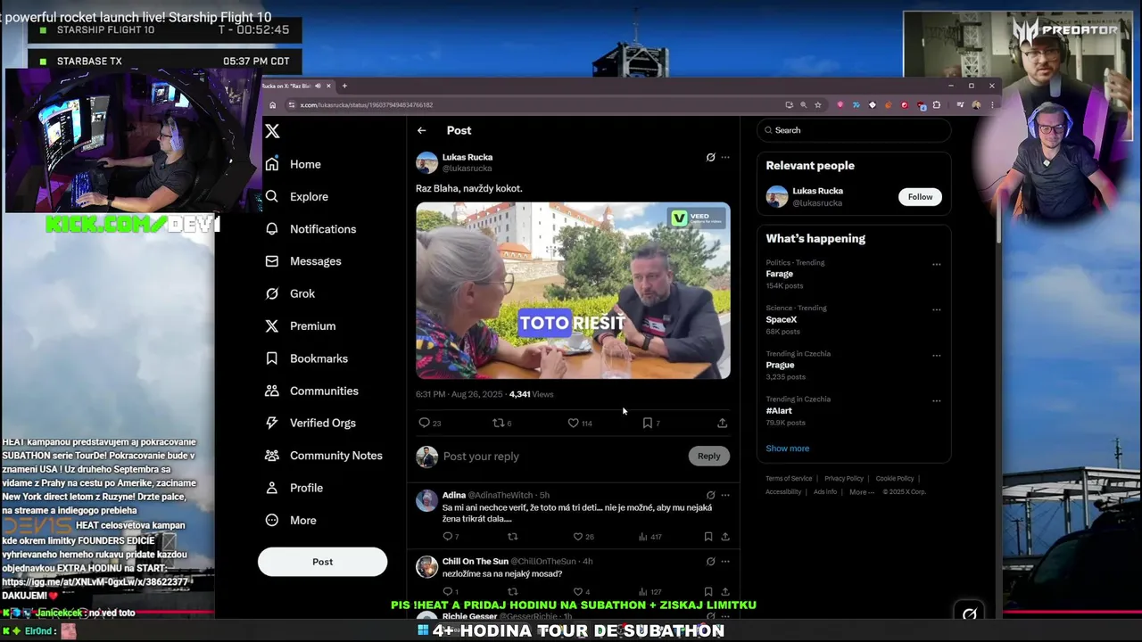
Task: Click the reply icon with 23 replies
Action: click(x=424, y=423)
